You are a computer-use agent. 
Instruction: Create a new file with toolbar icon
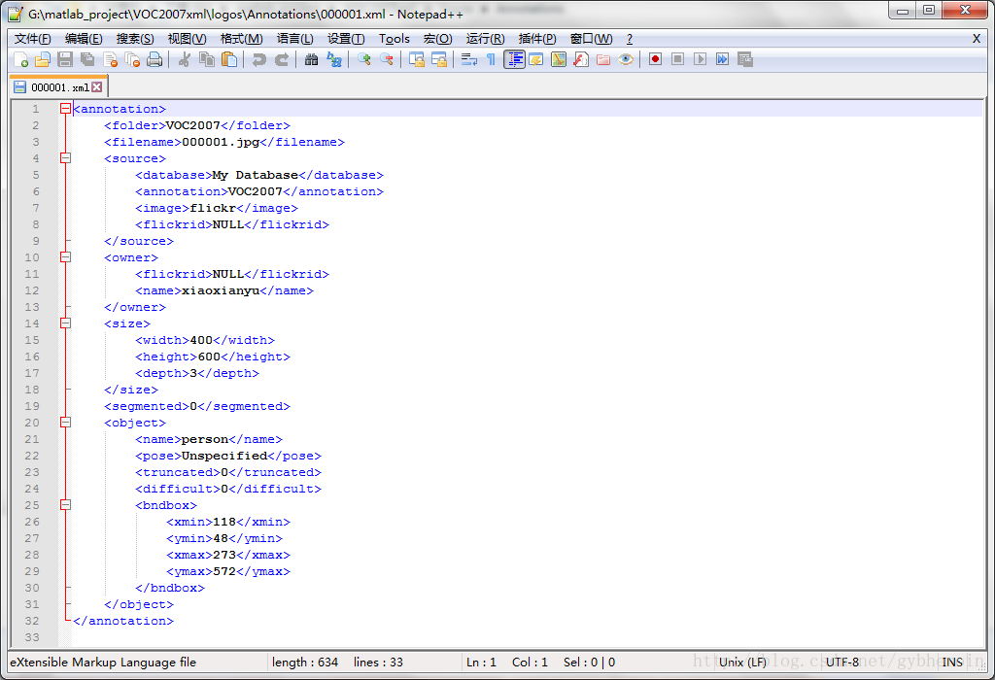pyautogui.click(x=20, y=59)
